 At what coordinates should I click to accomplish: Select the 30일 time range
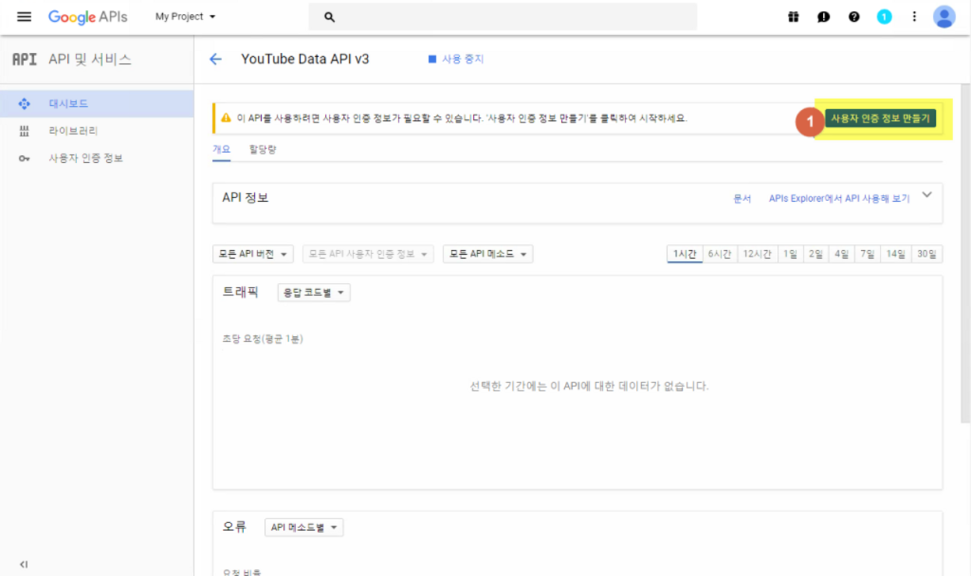pos(927,254)
